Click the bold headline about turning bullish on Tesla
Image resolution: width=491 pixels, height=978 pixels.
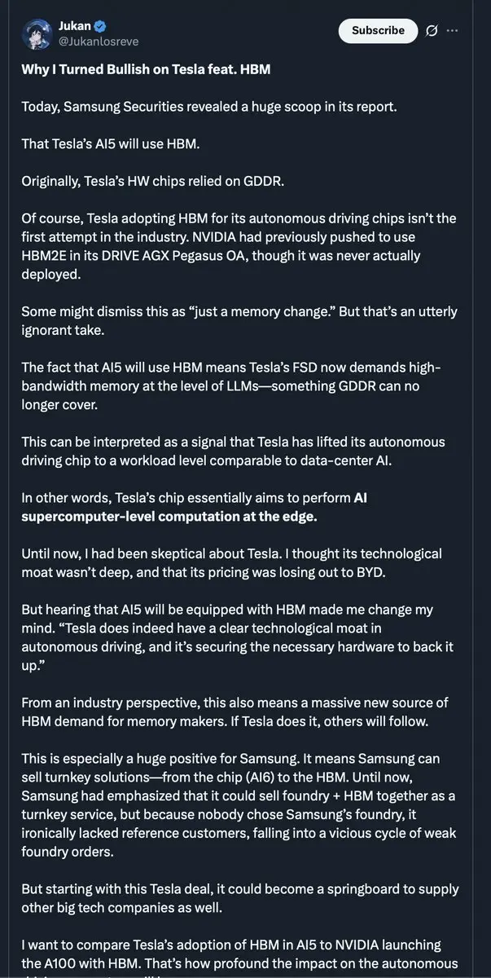146,69
